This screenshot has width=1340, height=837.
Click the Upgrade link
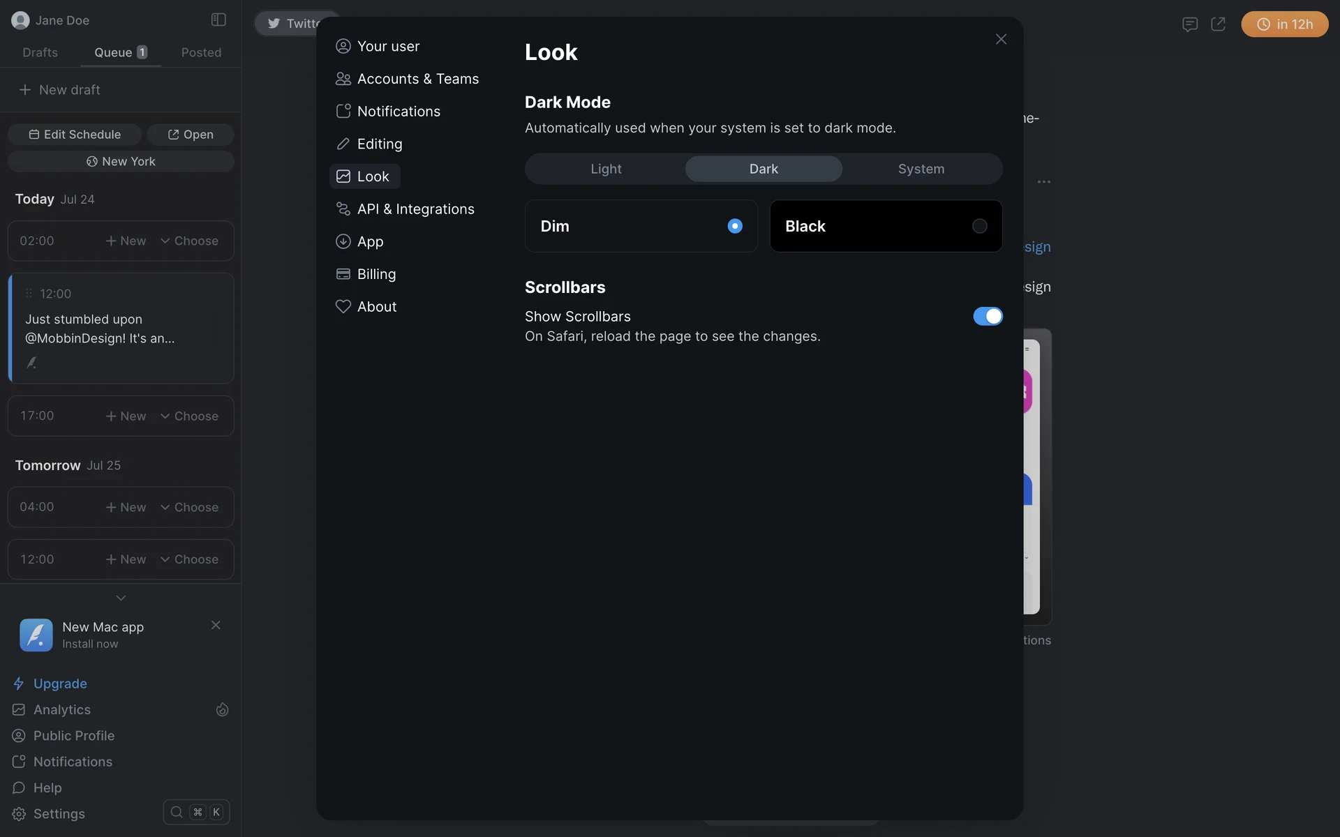[x=60, y=684]
